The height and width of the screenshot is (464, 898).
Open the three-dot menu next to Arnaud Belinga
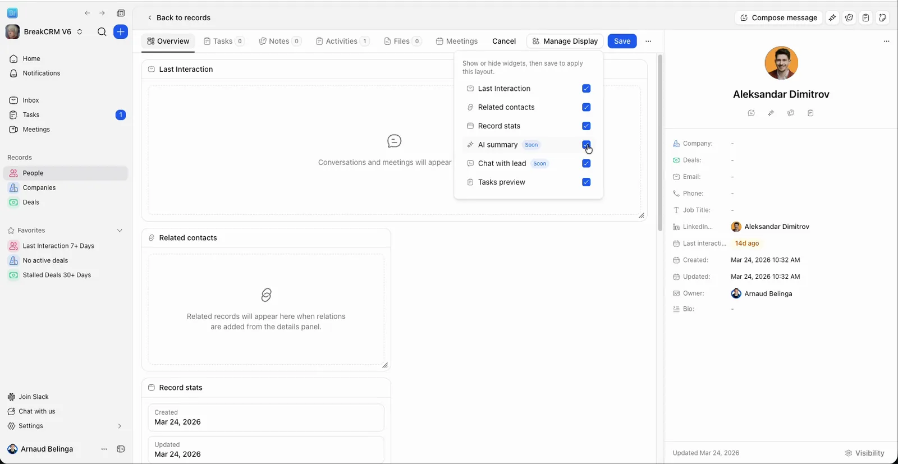(104, 449)
